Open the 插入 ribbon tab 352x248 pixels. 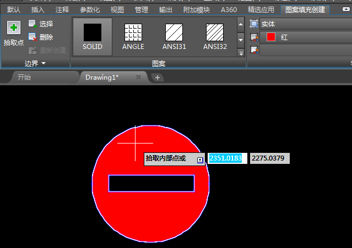pyautogui.click(x=37, y=10)
